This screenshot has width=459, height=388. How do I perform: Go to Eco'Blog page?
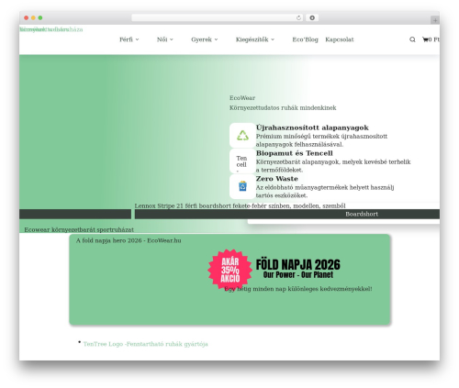[305, 39]
